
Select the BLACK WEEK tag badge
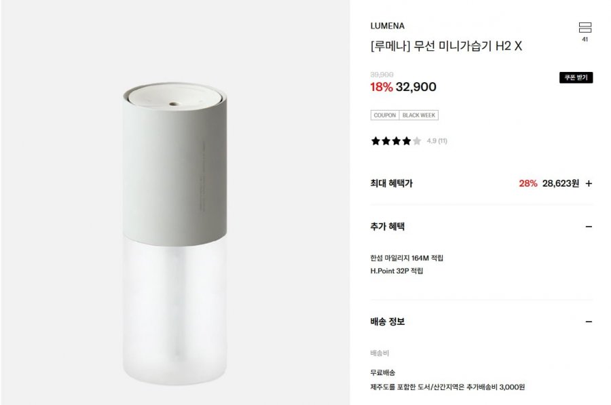pyautogui.click(x=419, y=115)
